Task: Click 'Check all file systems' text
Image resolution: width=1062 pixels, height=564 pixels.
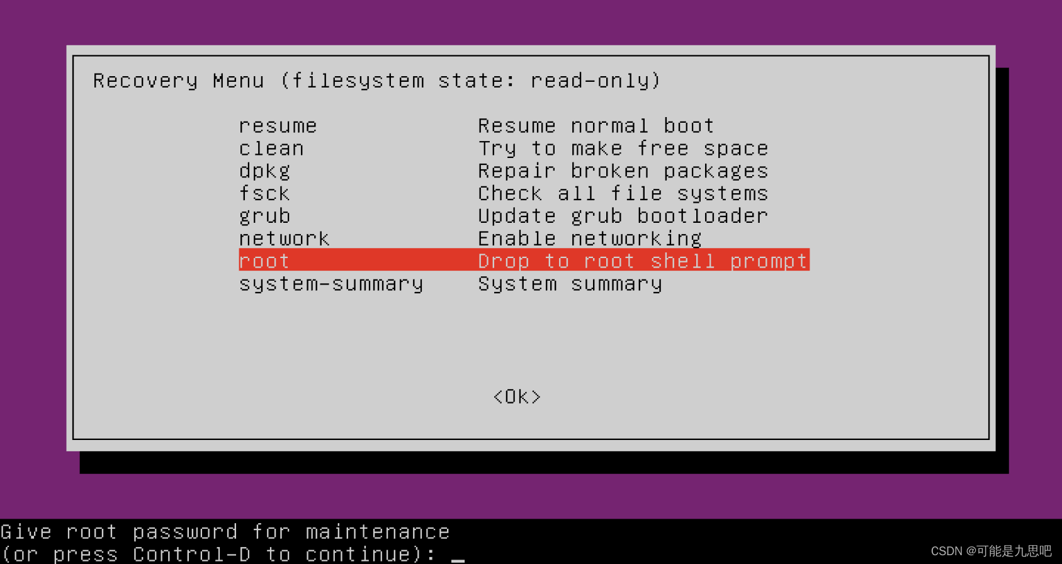Action: (x=623, y=193)
